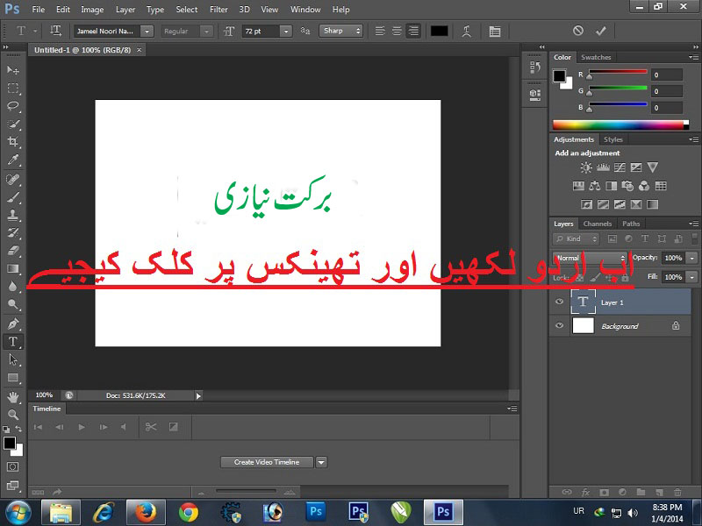
Task: Open Fill value dropdown arrow
Action: point(692,277)
